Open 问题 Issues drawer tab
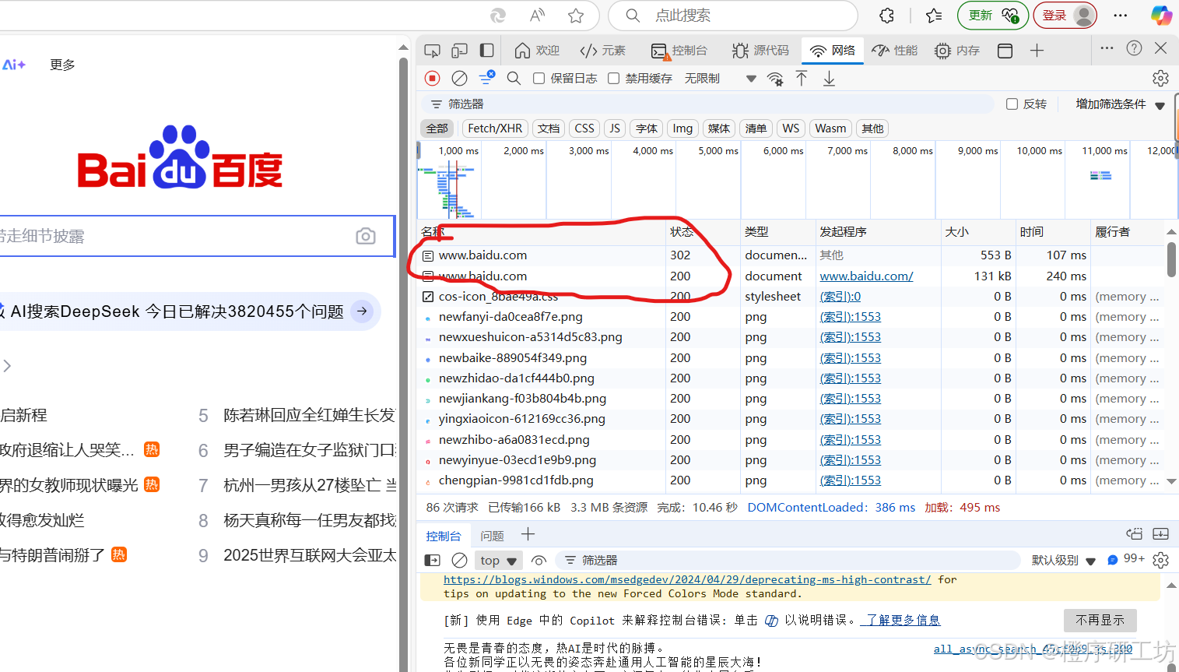 point(492,536)
